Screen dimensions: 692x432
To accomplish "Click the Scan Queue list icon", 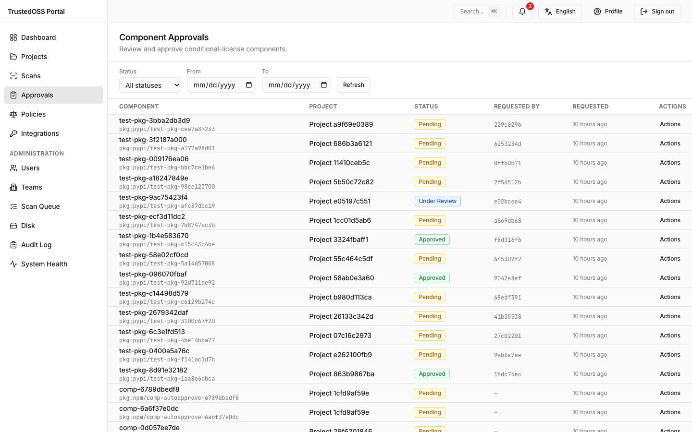I will 13,206.
